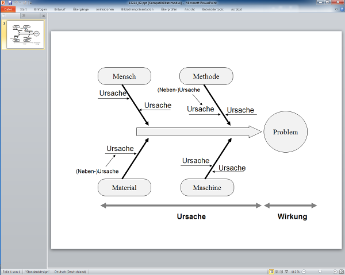The image size is (345, 275).
Task: Switch to Reading view icon
Action: pyautogui.click(x=281, y=272)
